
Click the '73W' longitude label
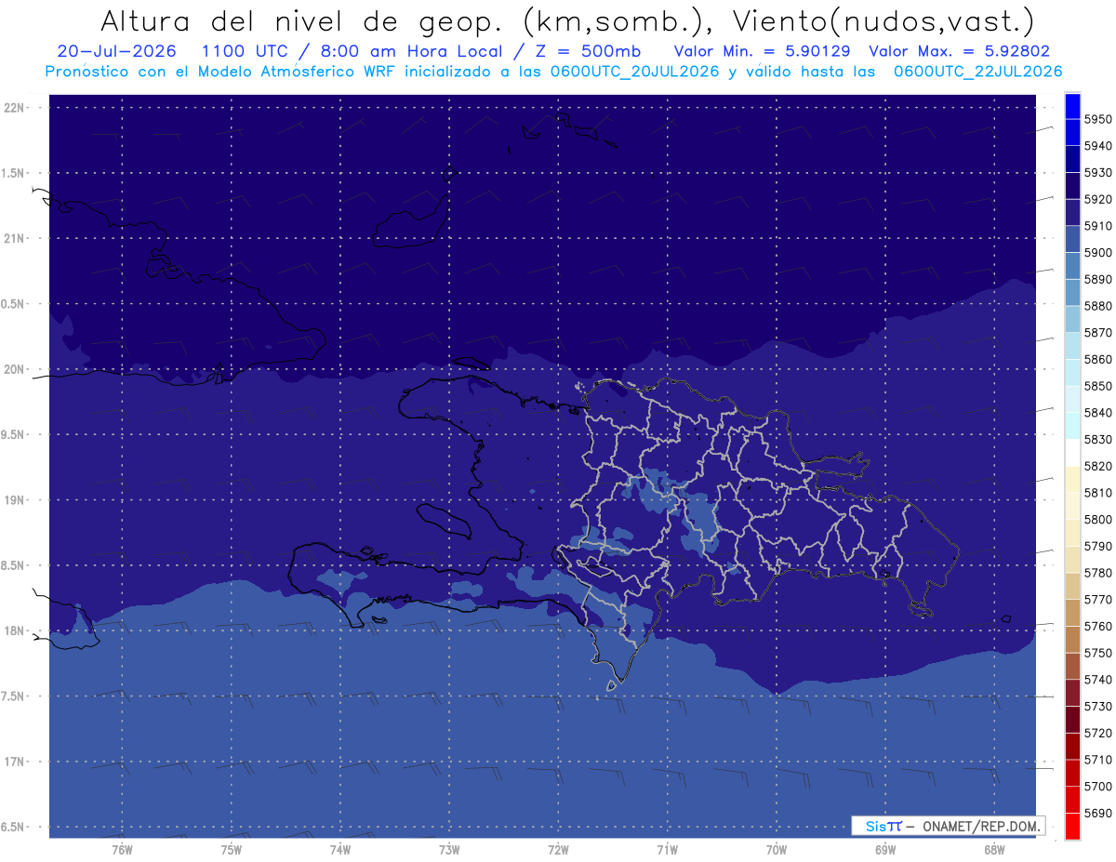click(449, 849)
